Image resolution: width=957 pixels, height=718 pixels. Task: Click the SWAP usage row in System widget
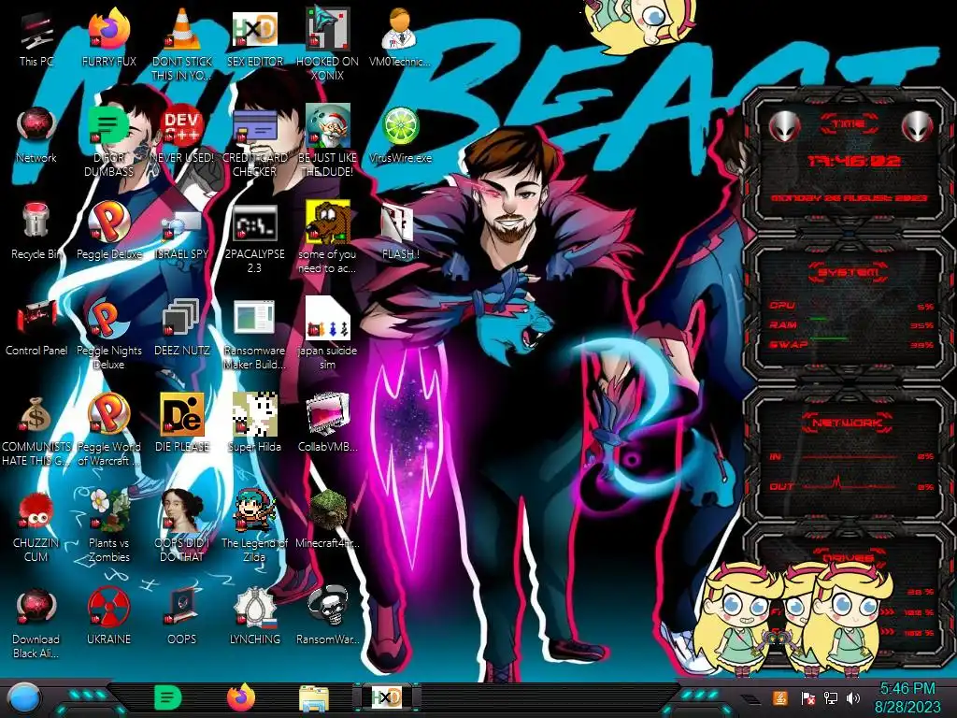coord(850,344)
